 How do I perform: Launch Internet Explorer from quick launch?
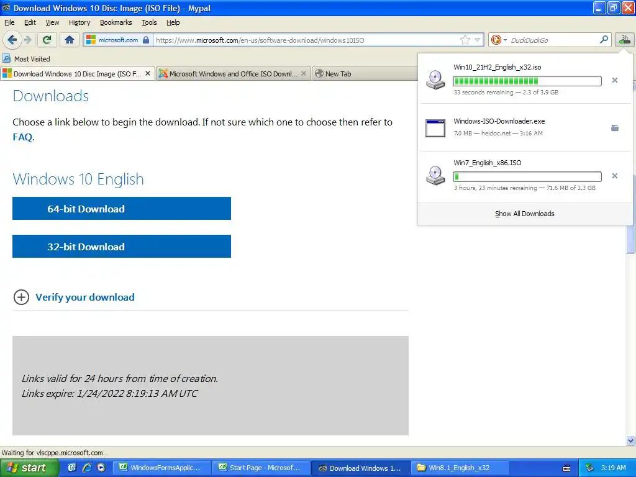coord(86,468)
